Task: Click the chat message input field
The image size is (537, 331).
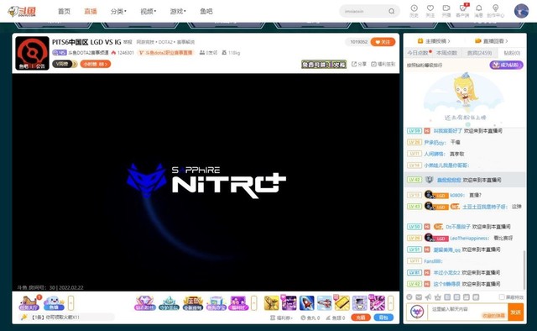Action: tap(467, 313)
